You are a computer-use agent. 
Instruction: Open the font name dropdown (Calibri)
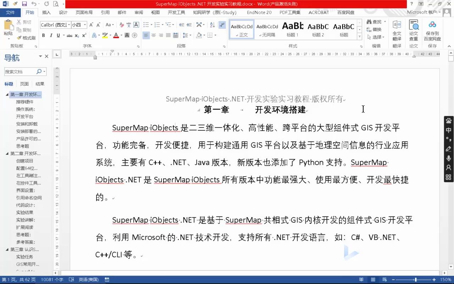point(68,25)
